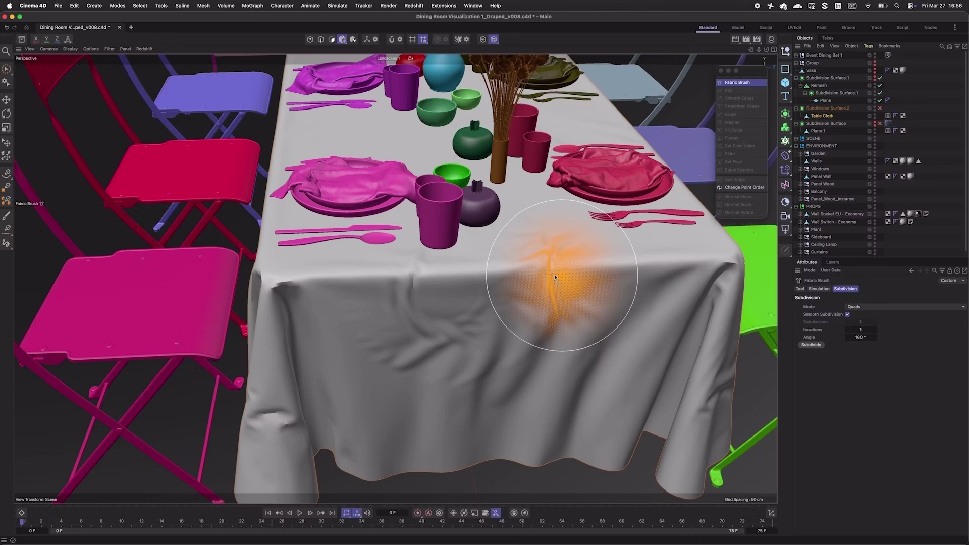Toggle Remesh enabled checkmark
Viewport: 969px width, 545px height.
(x=880, y=85)
